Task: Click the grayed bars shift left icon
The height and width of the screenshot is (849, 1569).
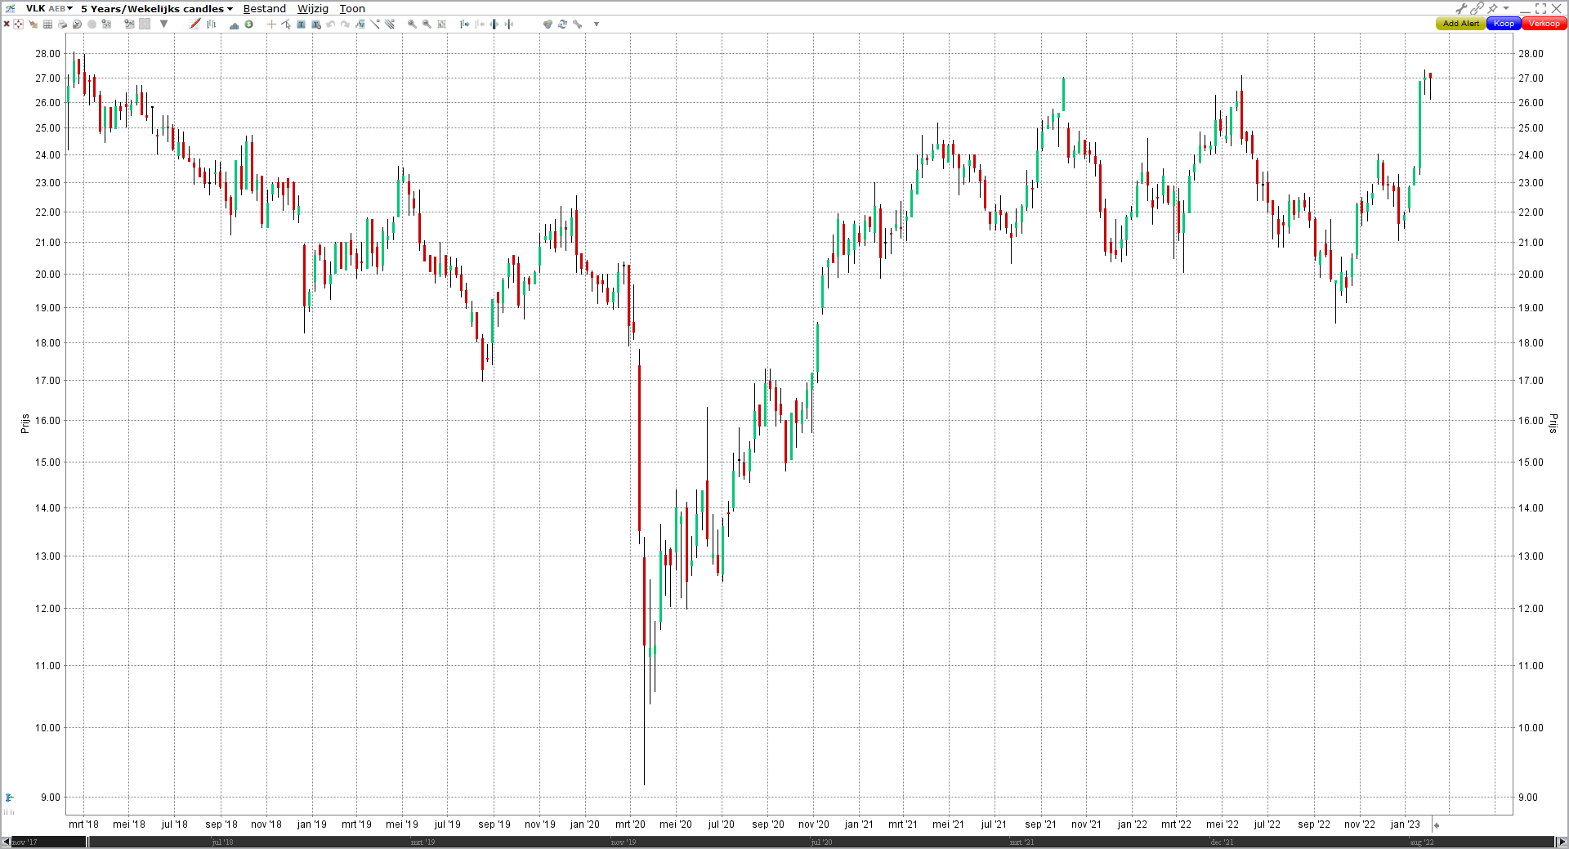Action: pos(479,24)
